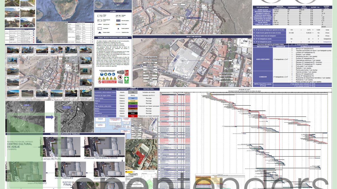Click the 'Vallado perimetral' map label
The height and width of the screenshot is (189, 337).
[226, 73]
